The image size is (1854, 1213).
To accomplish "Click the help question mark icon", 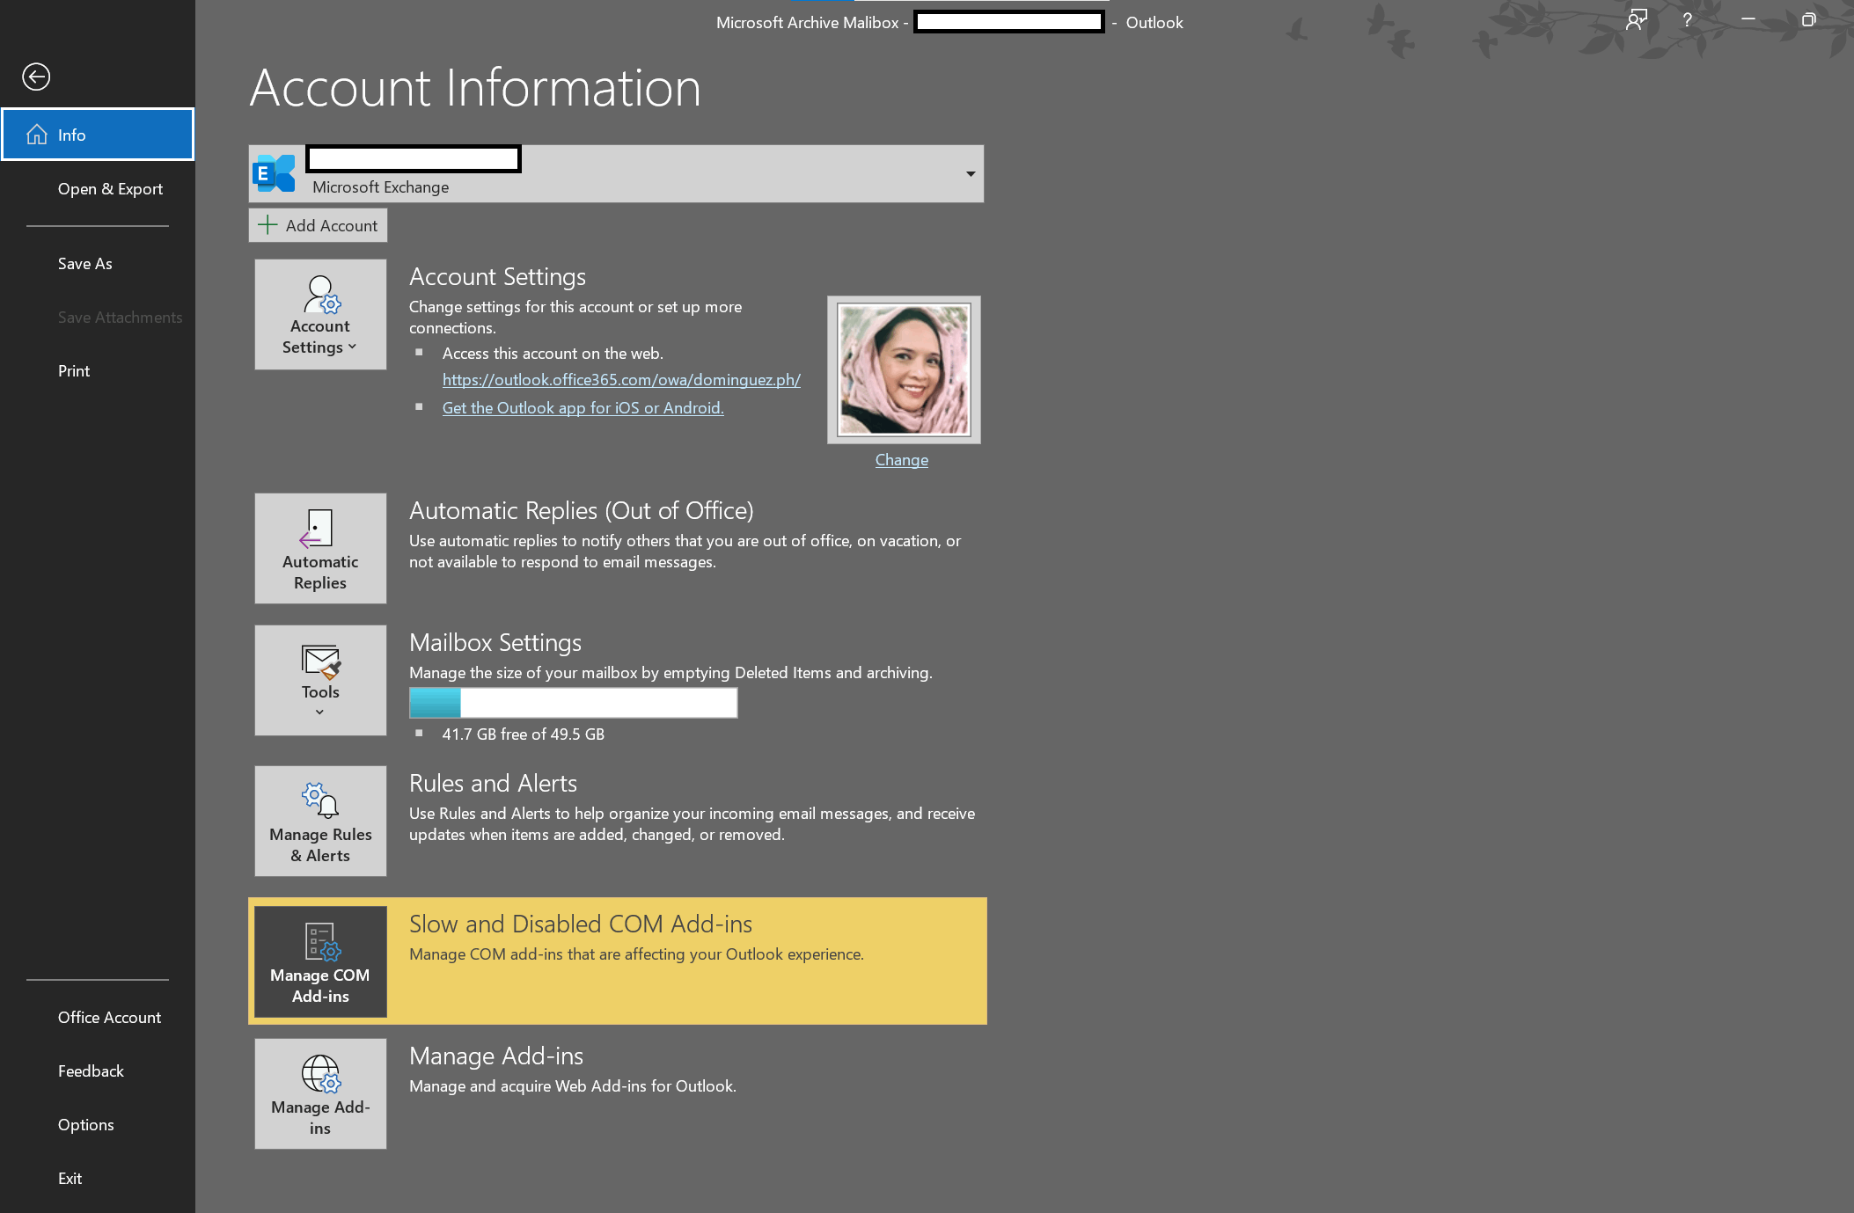I will 1687,20.
